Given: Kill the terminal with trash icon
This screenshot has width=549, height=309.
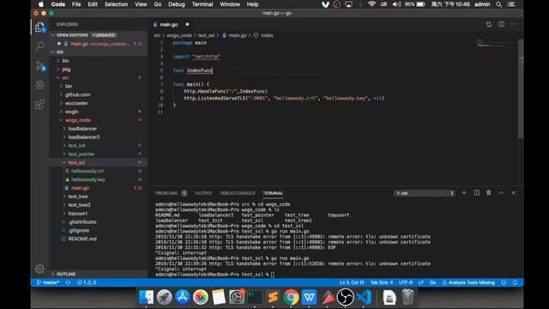Looking at the screenshot, I should click(x=489, y=192).
